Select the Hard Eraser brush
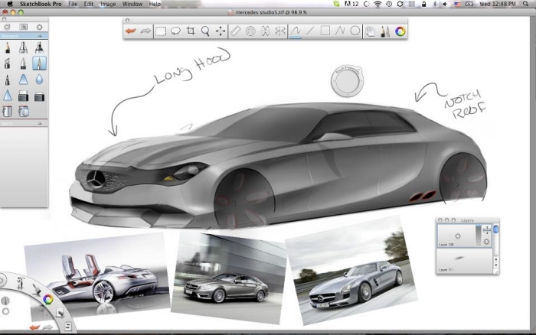Image resolution: width=536 pixels, height=335 pixels. point(23,96)
